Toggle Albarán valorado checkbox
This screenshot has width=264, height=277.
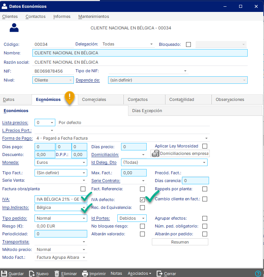[142, 234]
